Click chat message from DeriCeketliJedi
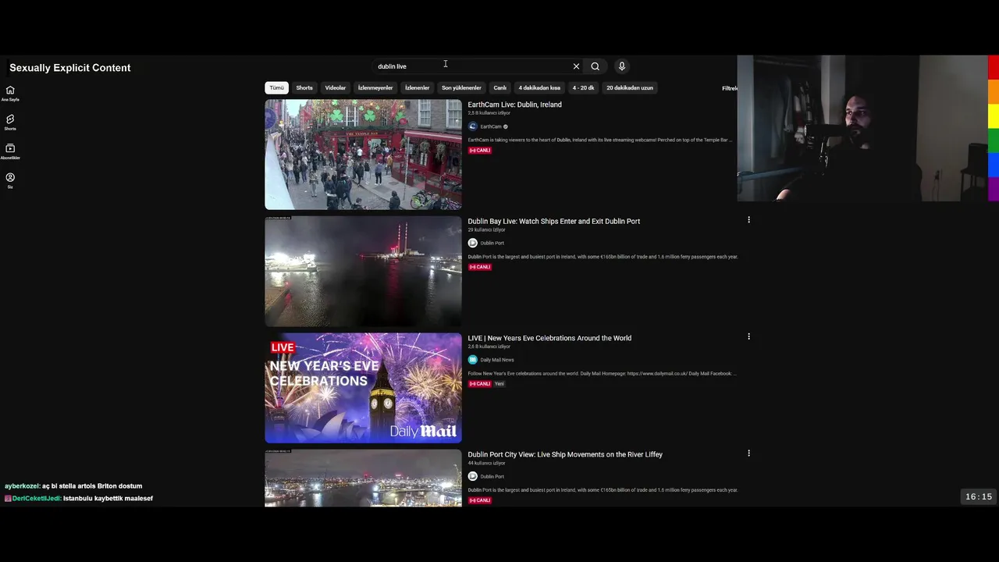The image size is (999, 562). click(79, 498)
